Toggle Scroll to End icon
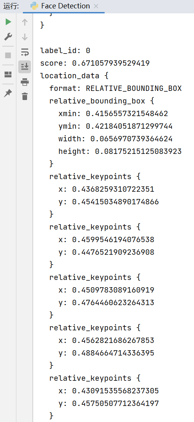The width and height of the screenshot is (194, 422). coord(25,66)
